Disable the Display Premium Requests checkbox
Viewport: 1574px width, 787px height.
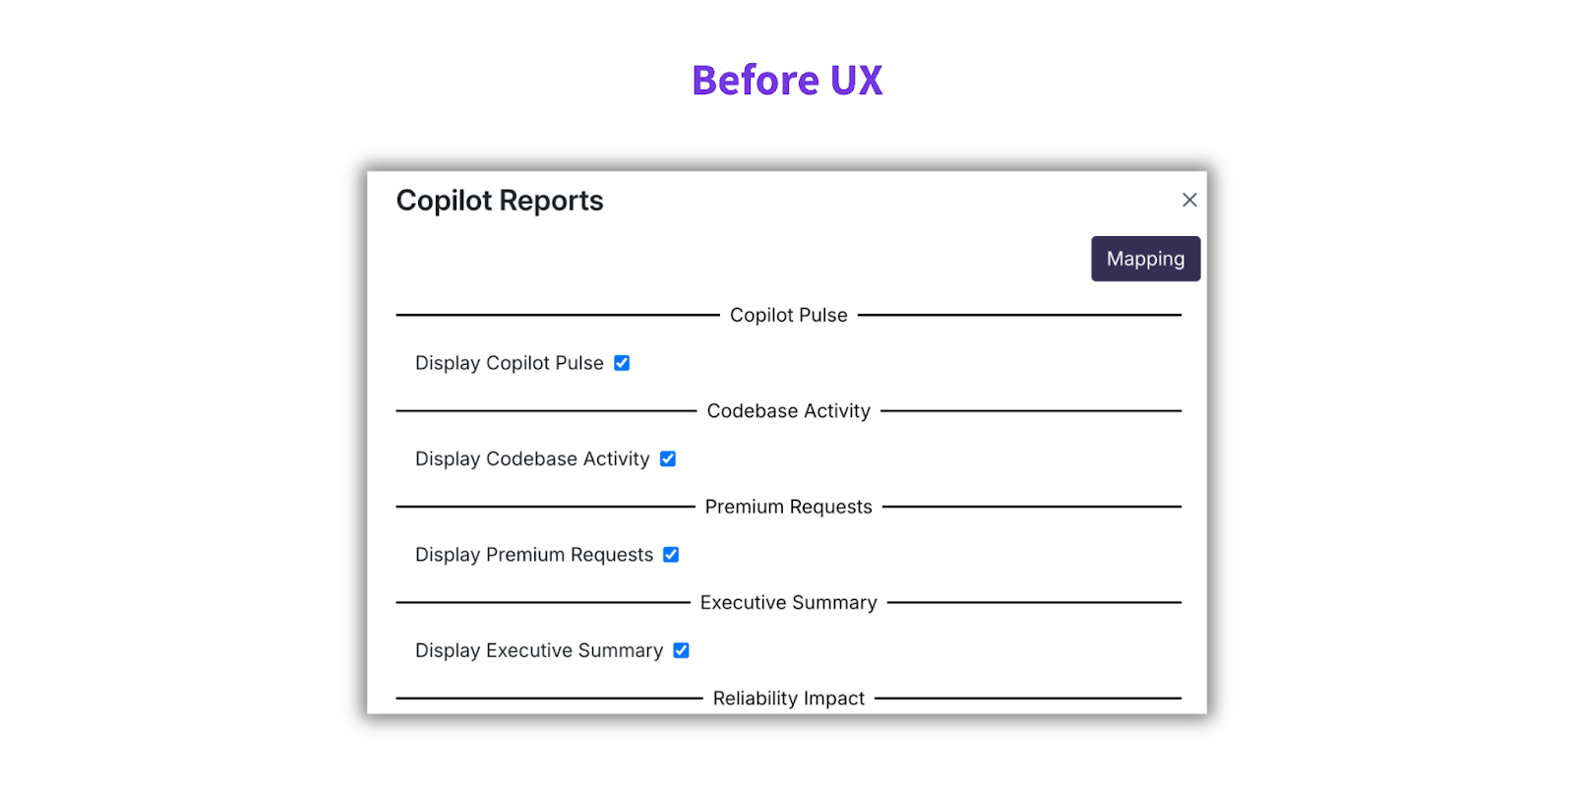tap(671, 555)
